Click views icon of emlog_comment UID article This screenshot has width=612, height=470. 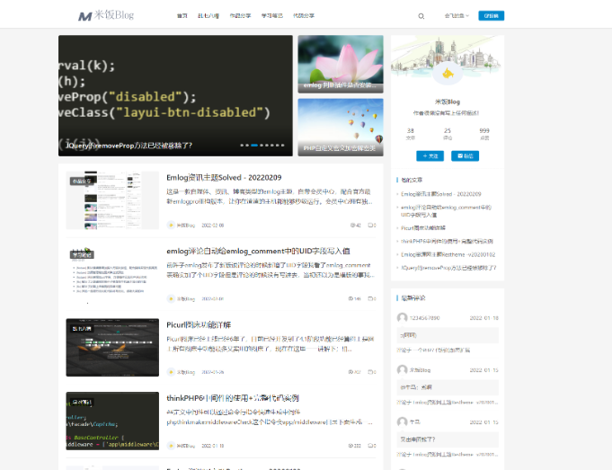pyautogui.click(x=350, y=298)
